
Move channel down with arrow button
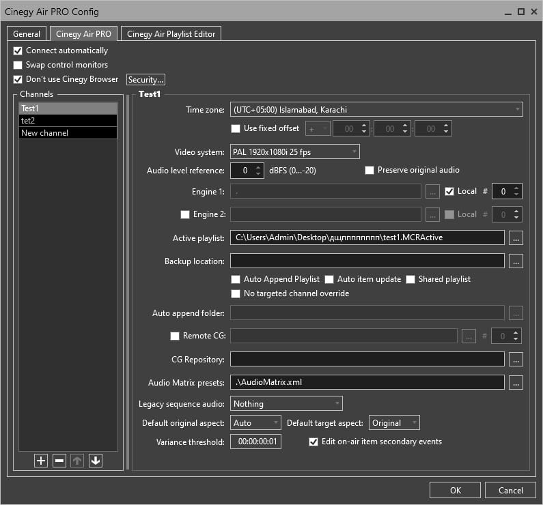96,461
